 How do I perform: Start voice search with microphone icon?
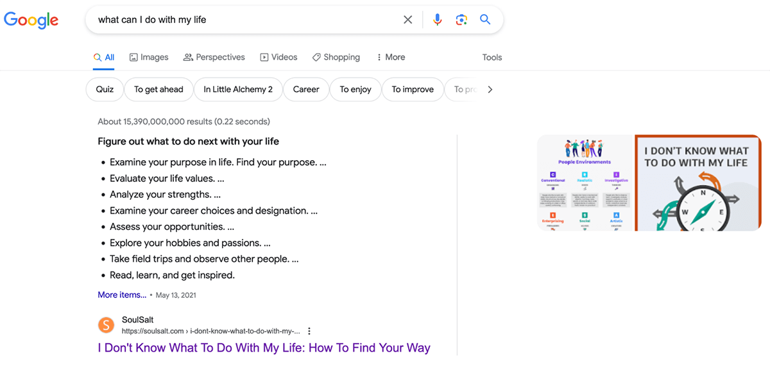click(x=438, y=20)
